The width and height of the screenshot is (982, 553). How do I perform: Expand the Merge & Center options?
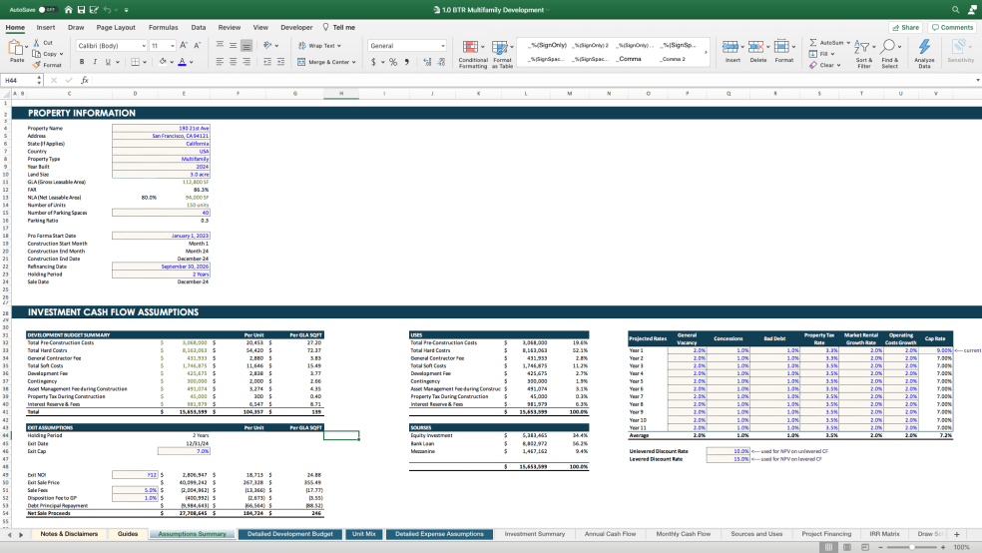point(355,62)
